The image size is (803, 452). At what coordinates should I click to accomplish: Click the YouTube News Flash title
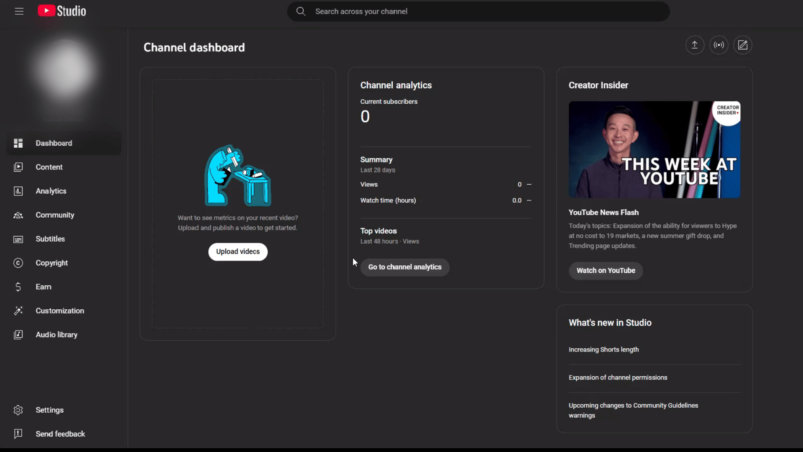(x=604, y=213)
